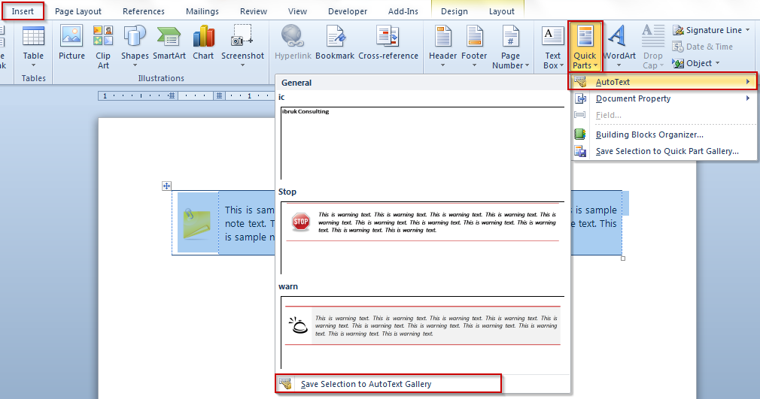Open Building Blocks Organizer
Viewport: 760px width, 399px height.
[x=663, y=135]
